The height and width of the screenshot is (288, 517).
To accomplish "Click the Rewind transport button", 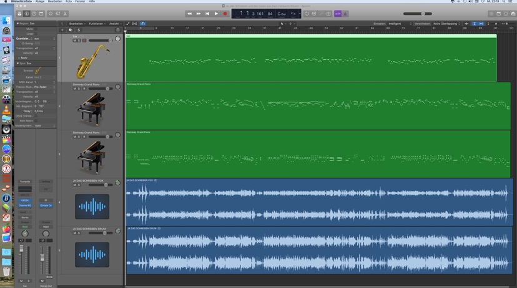I will pos(189,14).
